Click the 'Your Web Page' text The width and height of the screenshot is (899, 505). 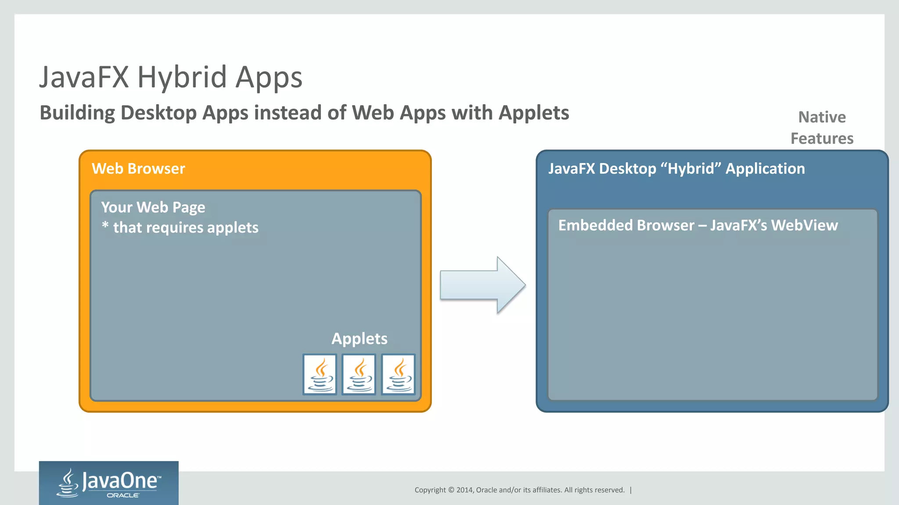coord(153,207)
